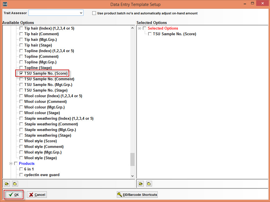The width and height of the screenshot is (270, 202).
Task: Click scroll up arrow in Available Options
Action: point(132,28)
